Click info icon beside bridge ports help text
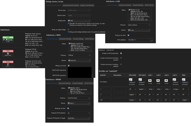 pyautogui.click(x=68, y=23)
